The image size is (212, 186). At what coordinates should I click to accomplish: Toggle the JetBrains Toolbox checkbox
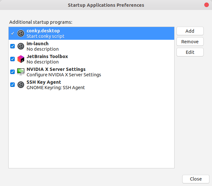[12, 59]
